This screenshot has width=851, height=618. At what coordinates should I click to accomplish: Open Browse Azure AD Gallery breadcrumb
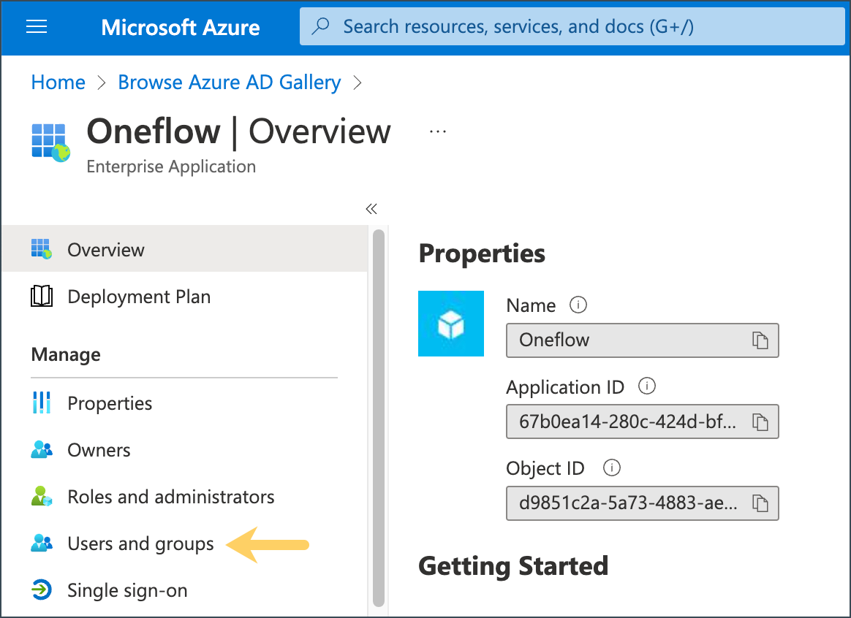(x=229, y=83)
